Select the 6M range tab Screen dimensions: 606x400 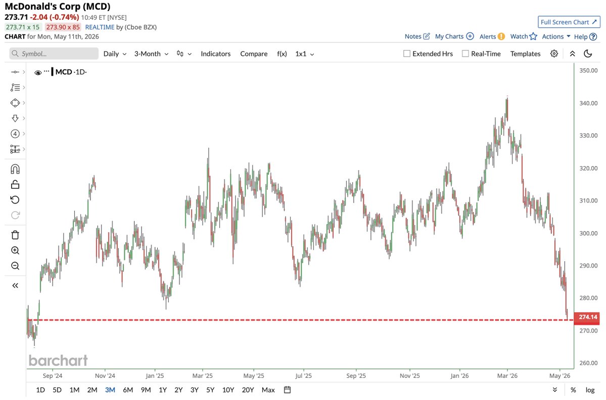click(128, 390)
